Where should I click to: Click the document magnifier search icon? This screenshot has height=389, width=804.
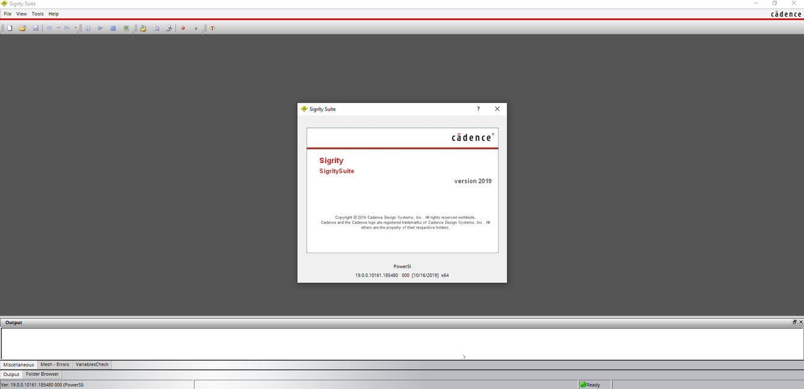[168, 28]
